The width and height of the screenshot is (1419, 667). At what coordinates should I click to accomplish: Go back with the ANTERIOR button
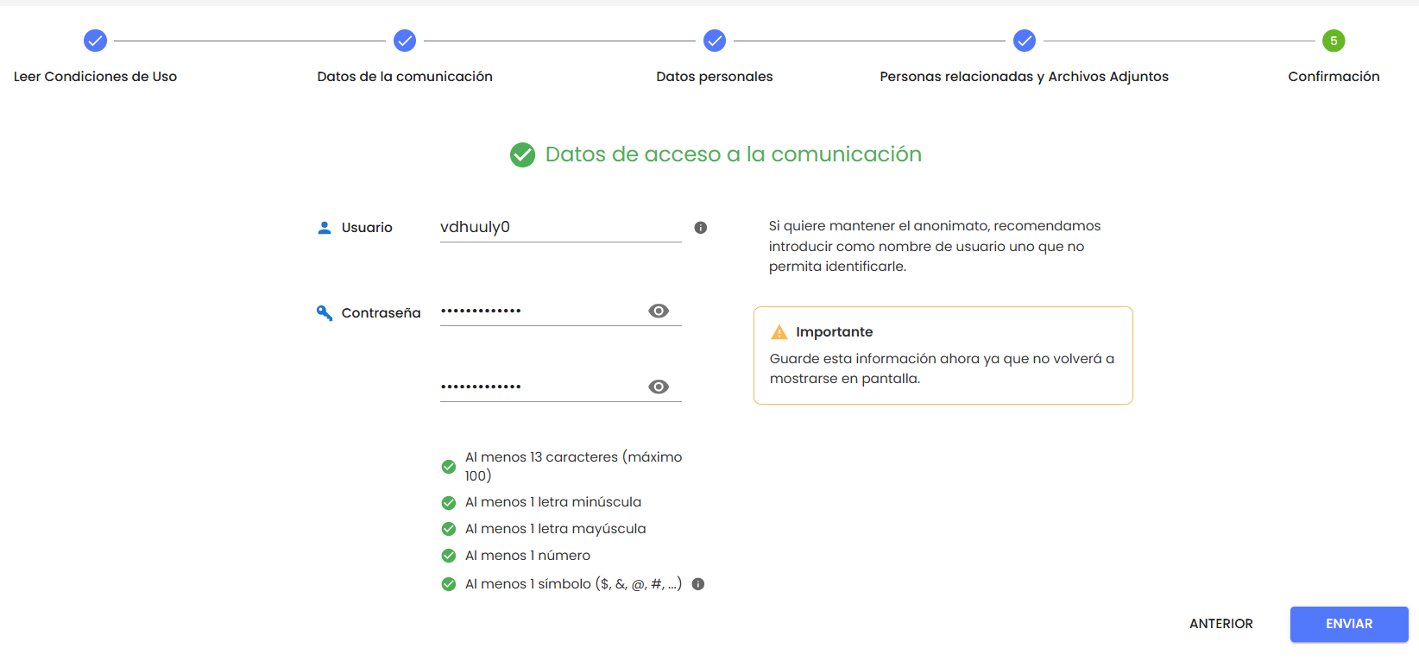[x=1220, y=624]
